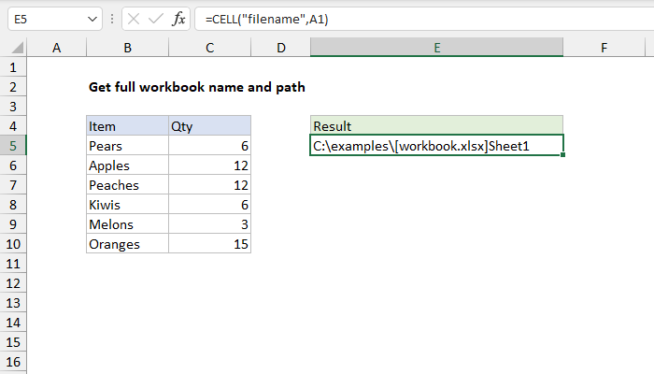The height and width of the screenshot is (374, 654).
Task: Click the formula bar containing the CELL formula
Action: pos(424,20)
